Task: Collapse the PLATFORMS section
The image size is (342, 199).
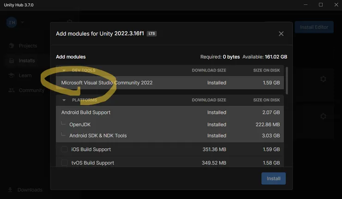Action: click(x=64, y=100)
